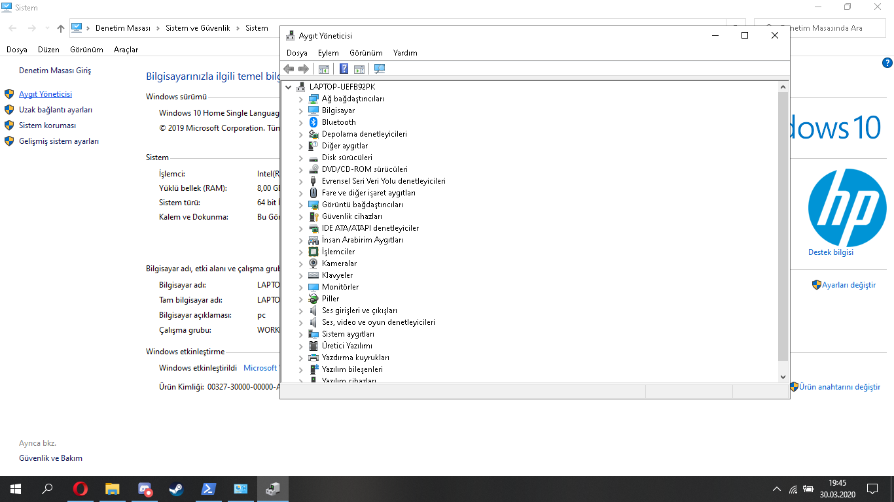The height and width of the screenshot is (502, 894).
Task: Open the Destek bilgisi link under HP logo
Action: pyautogui.click(x=831, y=252)
